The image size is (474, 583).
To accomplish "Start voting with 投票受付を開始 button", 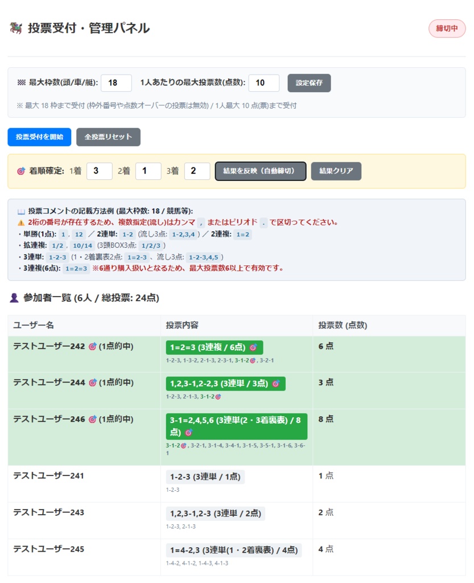I will [x=39, y=137].
